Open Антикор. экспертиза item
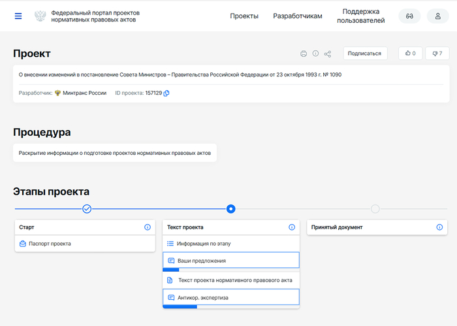The width and height of the screenshot is (457, 326). tap(203, 298)
